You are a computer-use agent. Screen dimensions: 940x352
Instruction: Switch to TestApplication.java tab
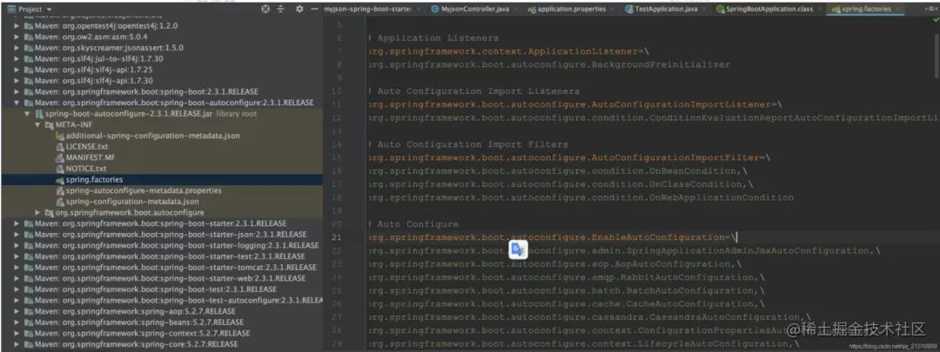666,10
